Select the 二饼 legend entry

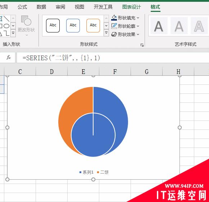pos(103,172)
